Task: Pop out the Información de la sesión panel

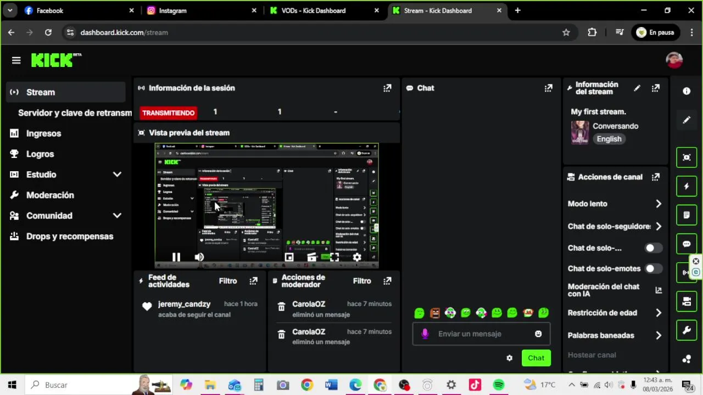Action: tap(387, 88)
